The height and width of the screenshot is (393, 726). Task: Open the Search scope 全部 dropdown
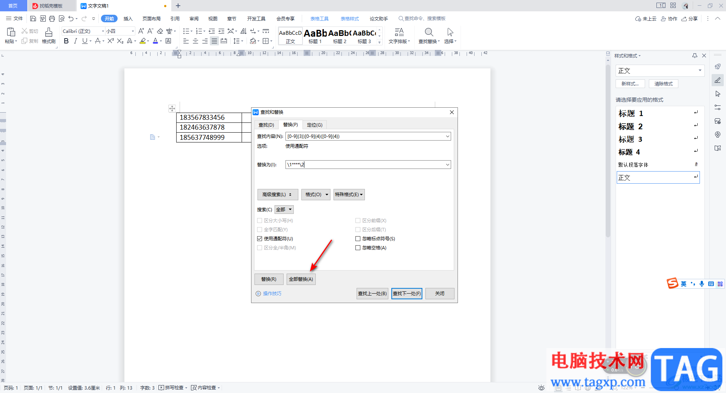284,210
